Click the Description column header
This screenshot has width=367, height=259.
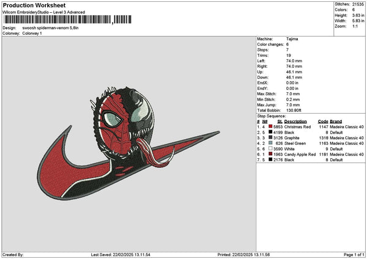point(296,121)
